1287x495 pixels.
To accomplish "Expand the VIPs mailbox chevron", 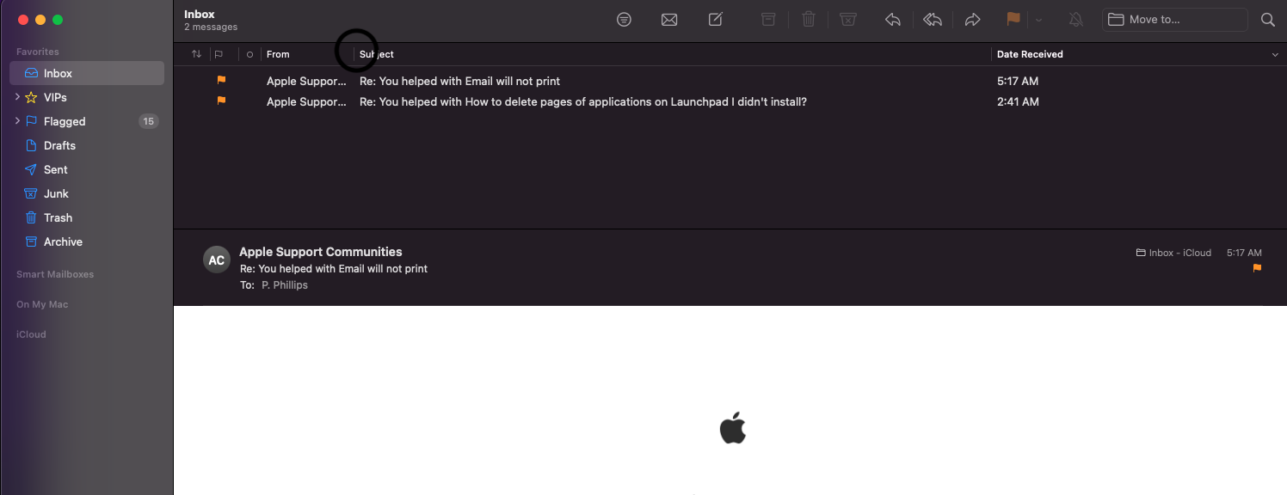I will tap(17, 97).
